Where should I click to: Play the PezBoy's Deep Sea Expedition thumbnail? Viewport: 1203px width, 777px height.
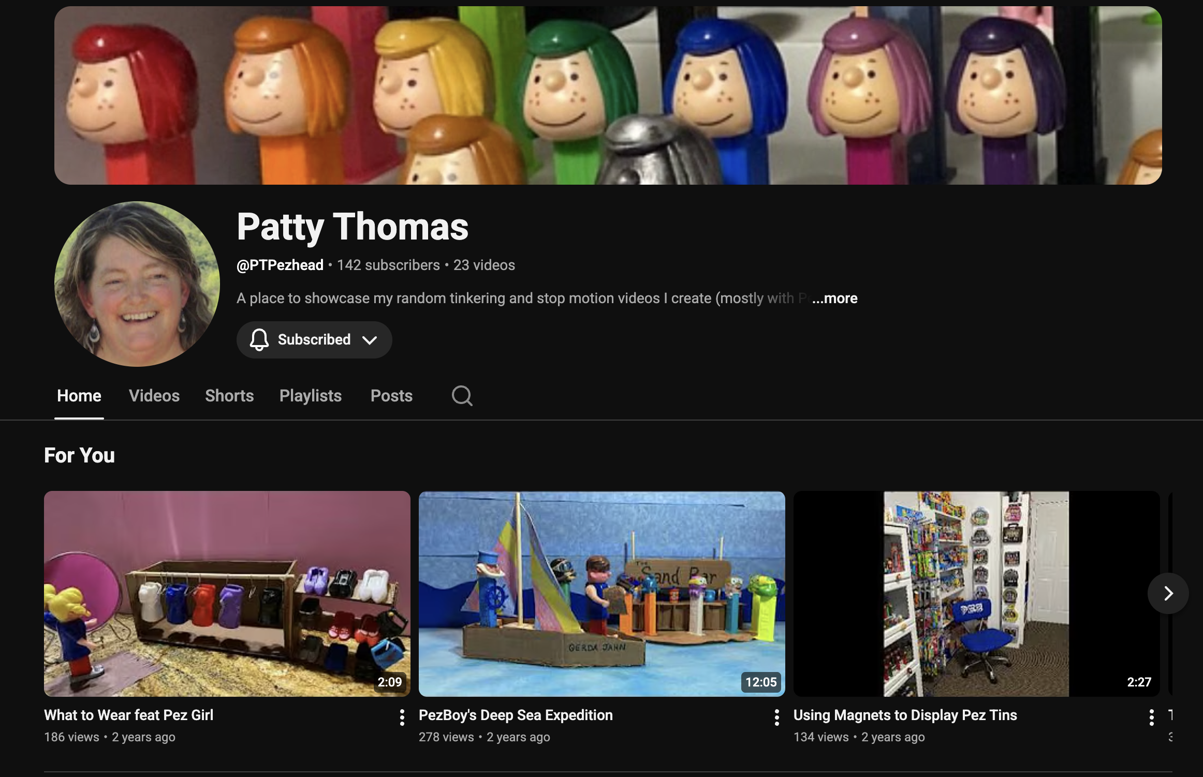click(602, 594)
